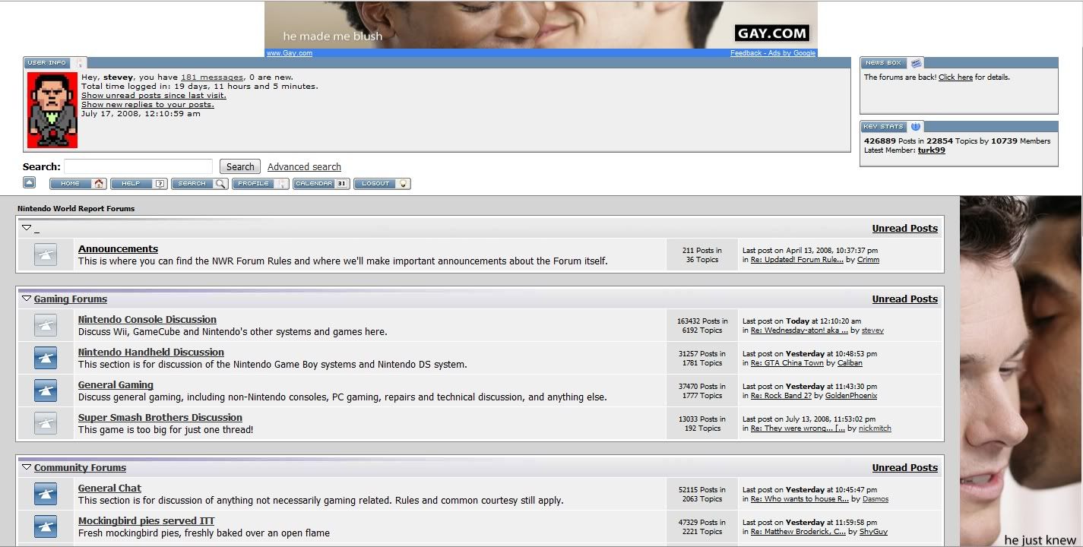Viewport: 1083px width, 547px height.
Task: Open the Profile menu button
Action: tap(261, 184)
